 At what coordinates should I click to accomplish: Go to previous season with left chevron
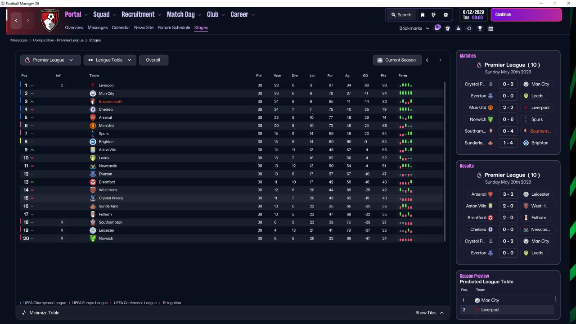point(427,60)
